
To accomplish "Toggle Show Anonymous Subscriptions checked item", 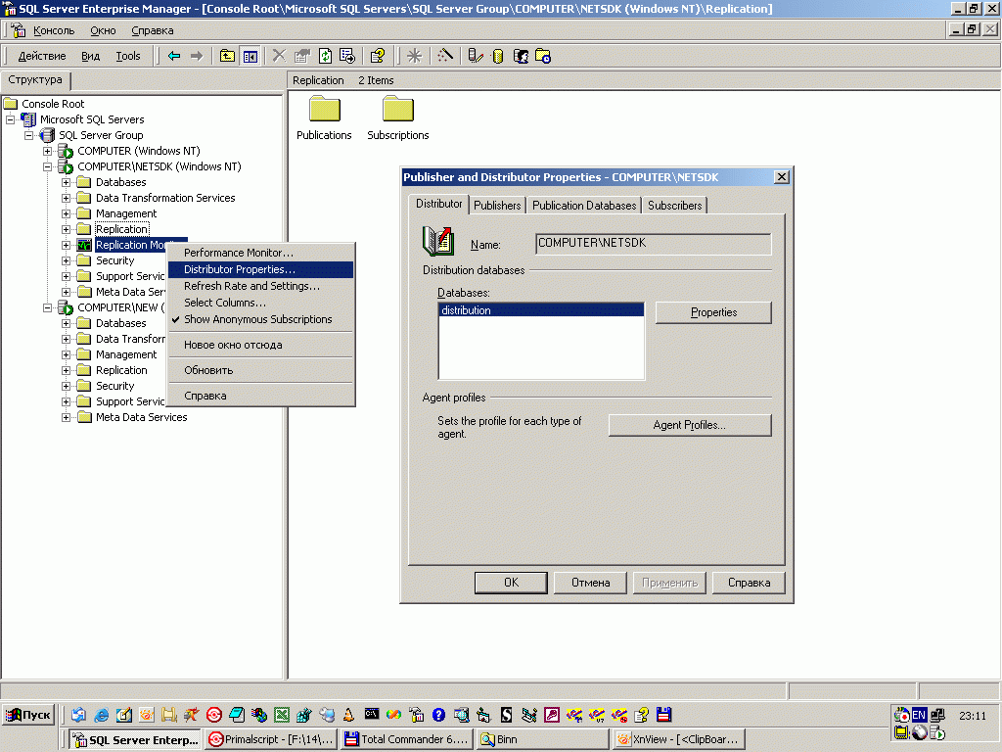I will point(257,319).
